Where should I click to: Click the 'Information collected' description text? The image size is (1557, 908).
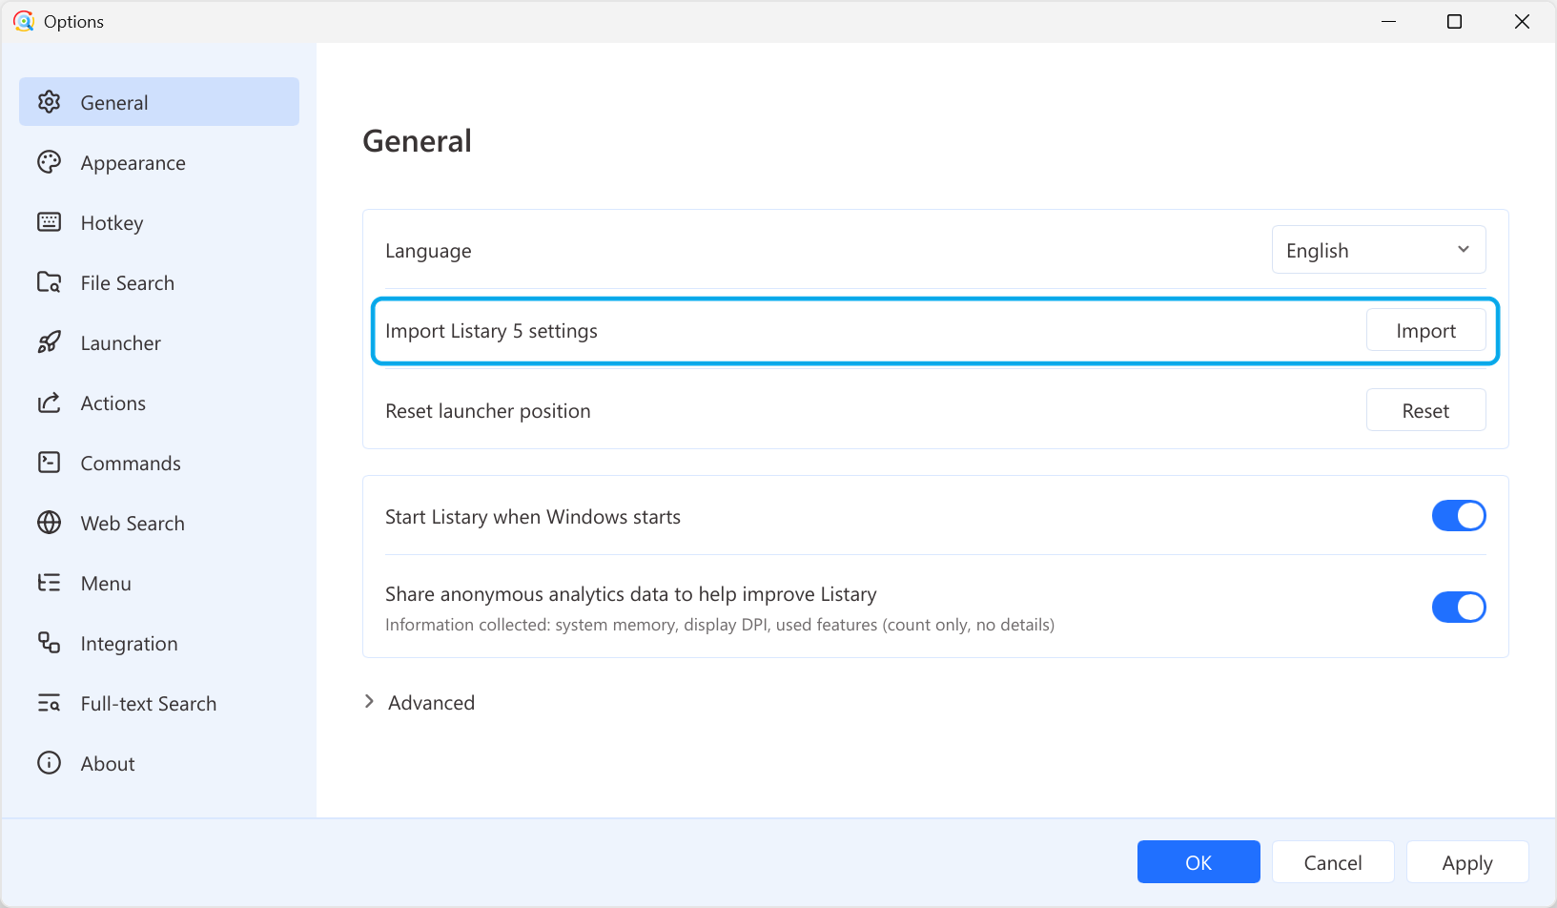click(720, 625)
